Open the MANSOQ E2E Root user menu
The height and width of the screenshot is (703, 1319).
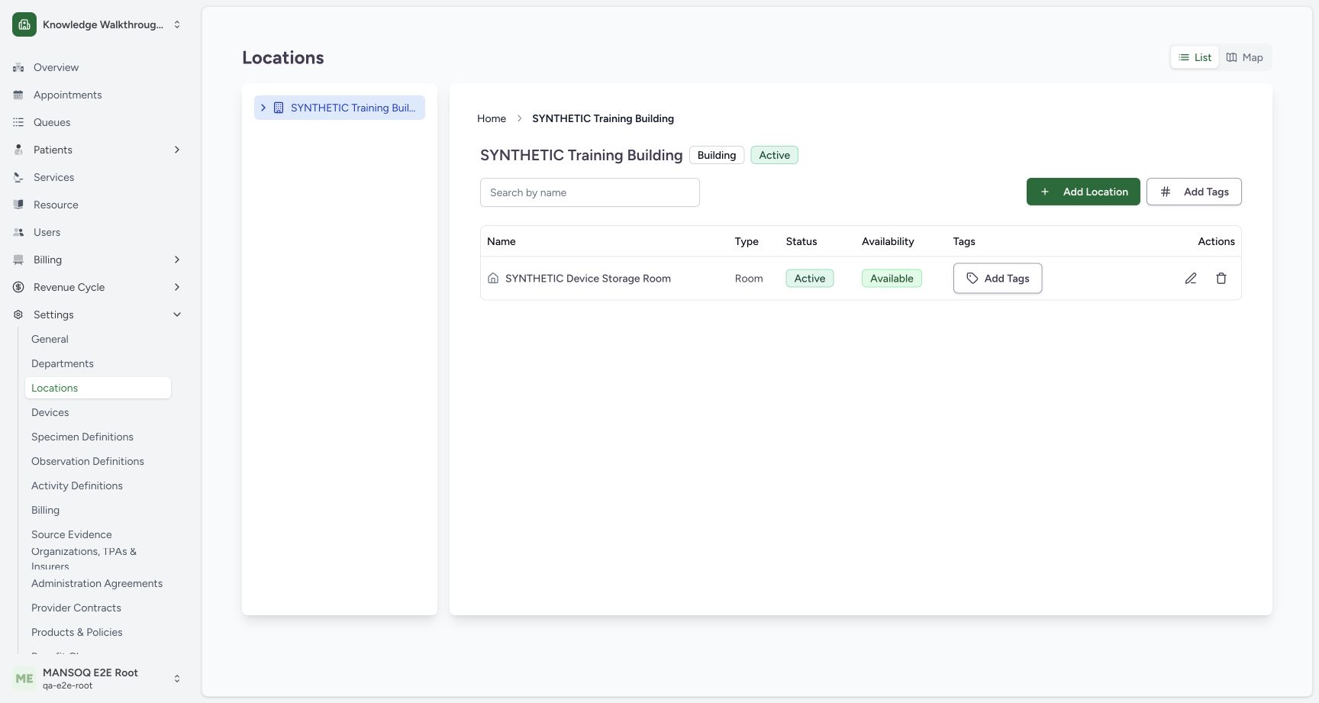98,679
